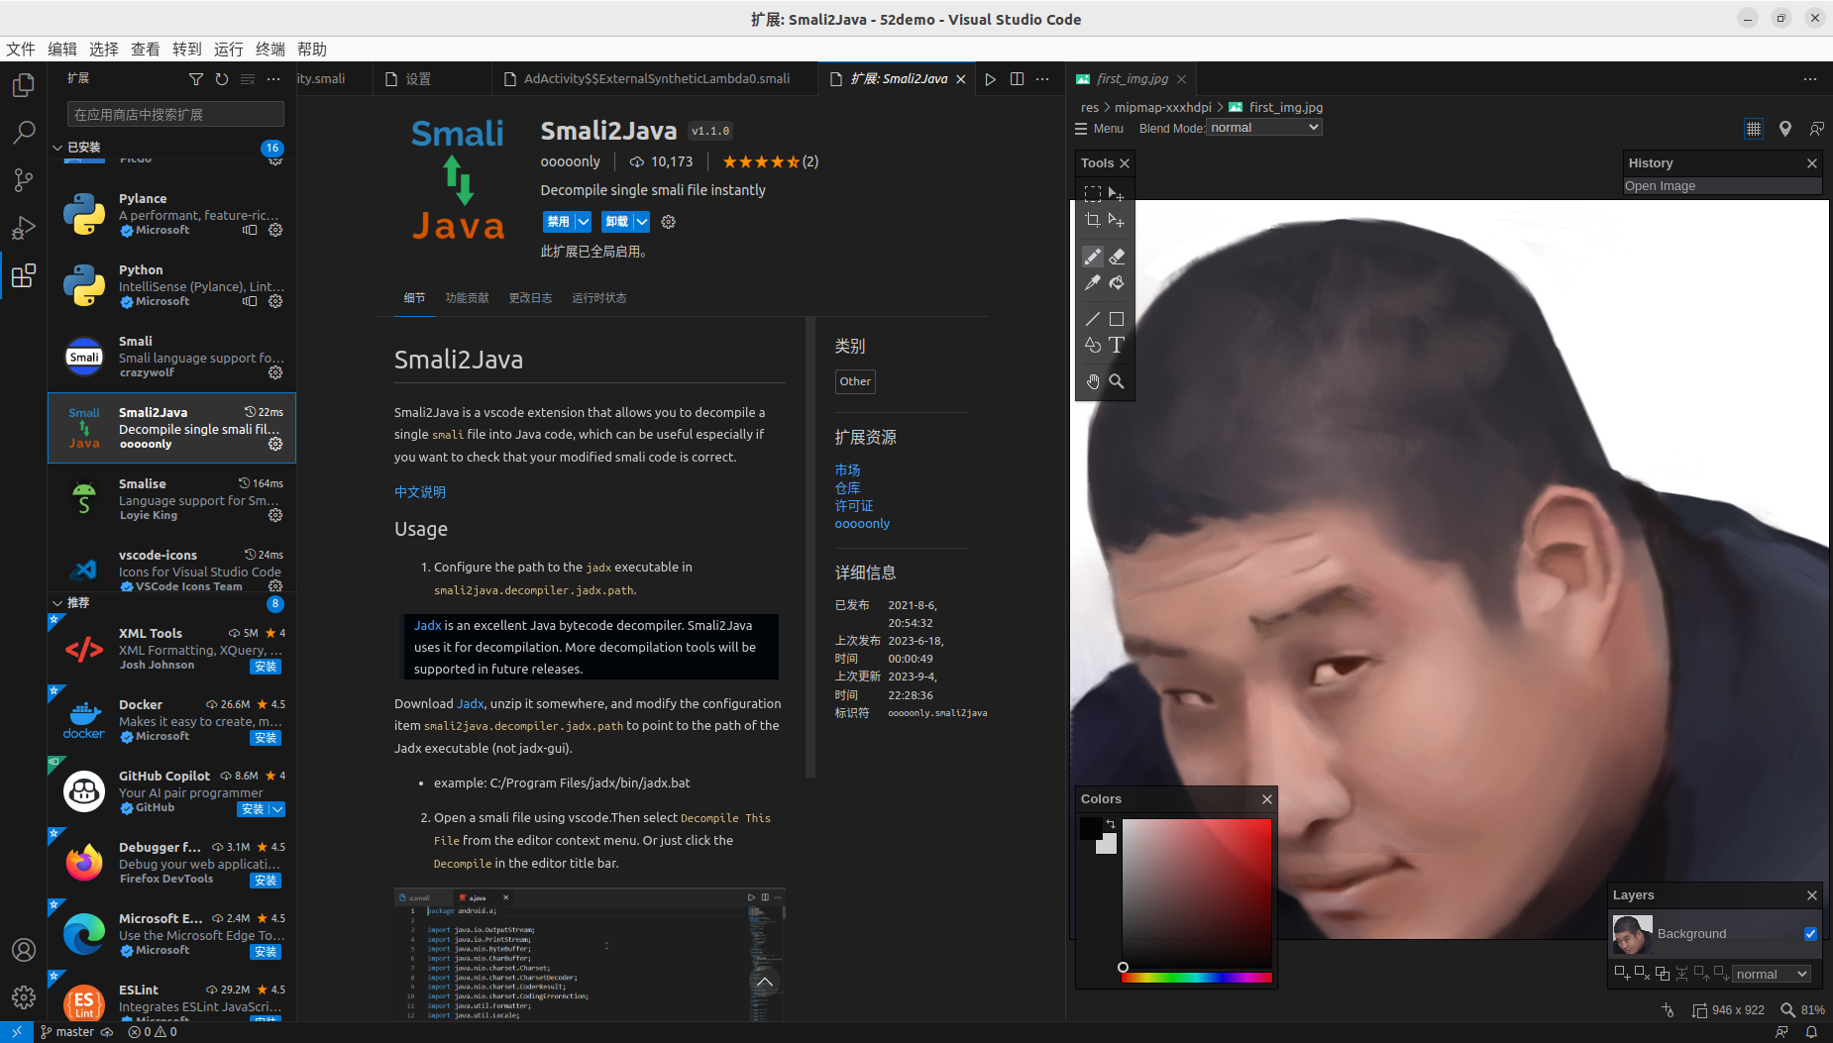Open the gear settings for Smali2Java extension
This screenshot has height=1043, width=1833.
click(x=669, y=222)
